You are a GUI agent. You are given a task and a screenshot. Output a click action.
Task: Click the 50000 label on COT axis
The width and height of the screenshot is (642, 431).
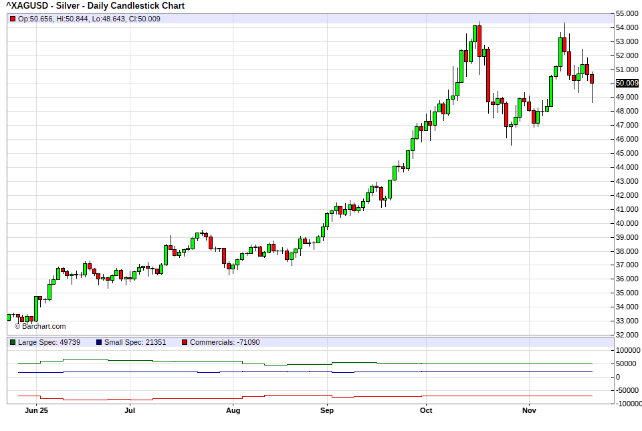coord(626,364)
